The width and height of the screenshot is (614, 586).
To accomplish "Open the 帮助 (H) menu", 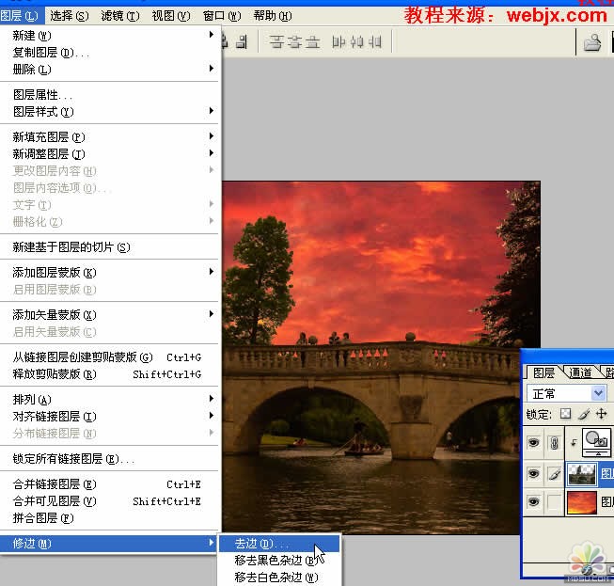I will click(x=273, y=16).
